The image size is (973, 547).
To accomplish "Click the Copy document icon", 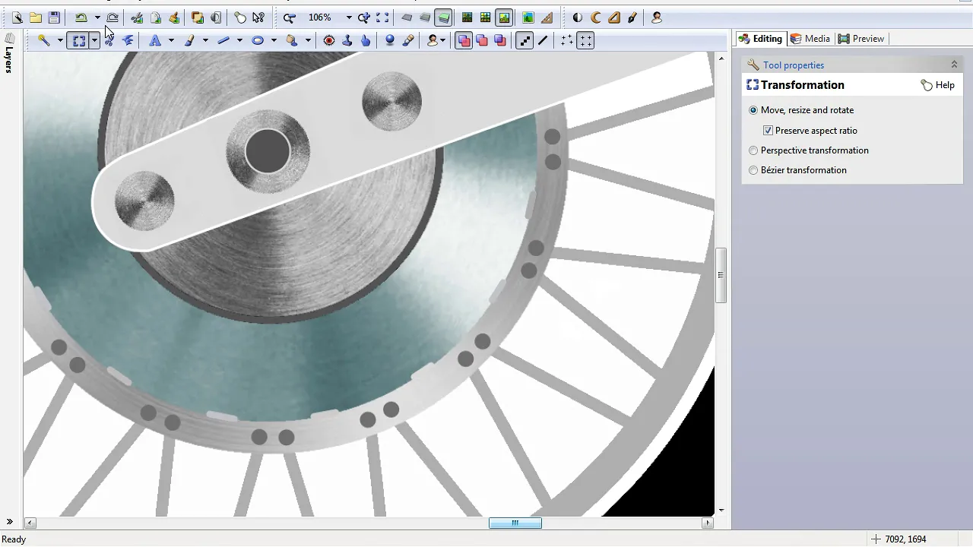I will pyautogui.click(x=155, y=17).
